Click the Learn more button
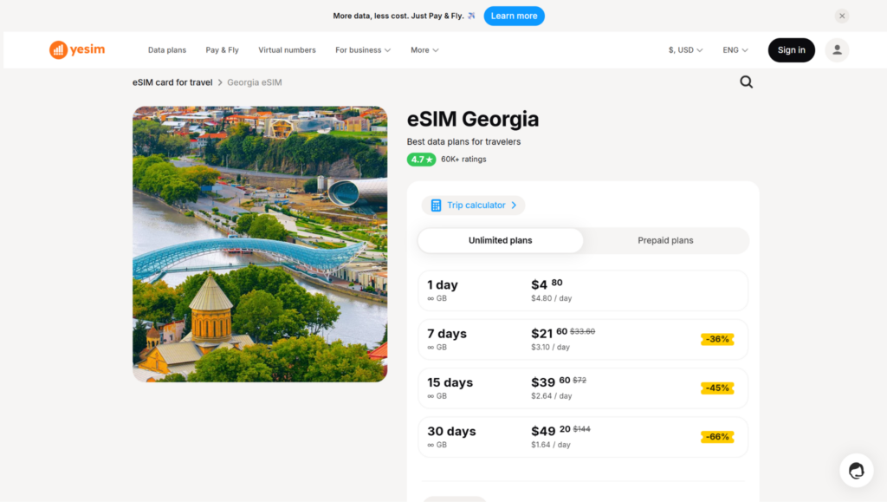Viewport: 887px width, 502px height. (514, 16)
